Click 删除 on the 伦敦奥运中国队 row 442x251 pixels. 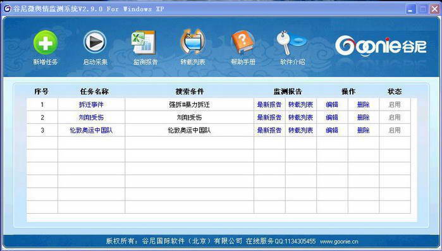pos(363,130)
